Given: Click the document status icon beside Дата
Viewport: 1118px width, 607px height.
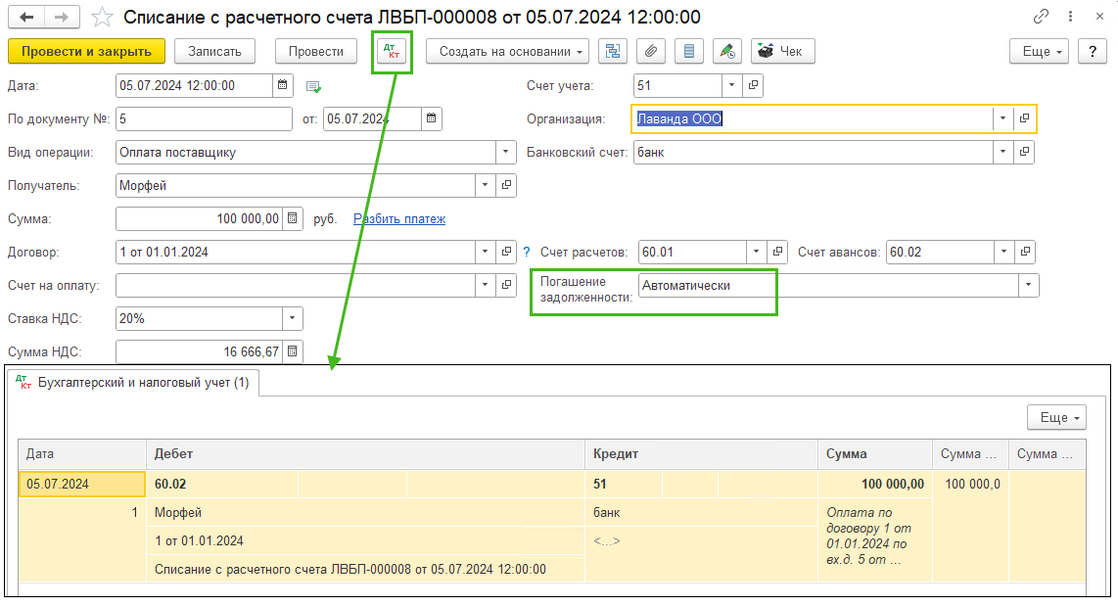Looking at the screenshot, I should point(313,86).
